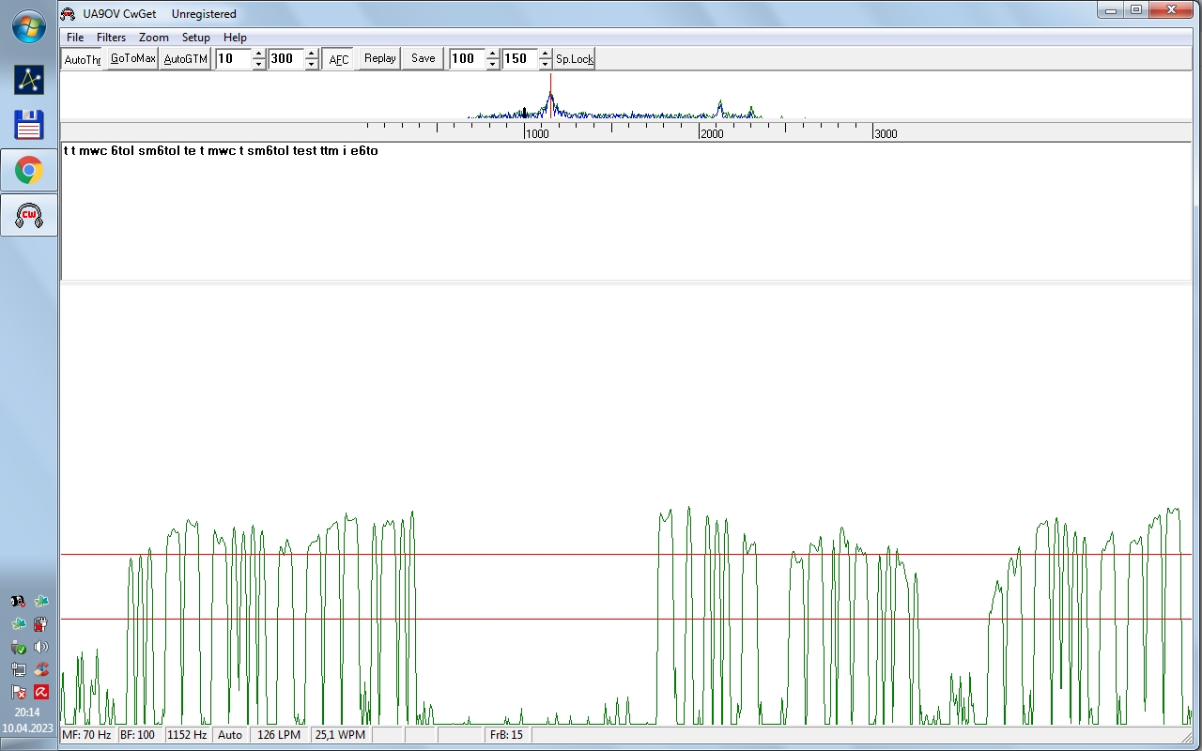The image size is (1202, 751).
Task: Open the star constellation app in taskbar
Action: click(28, 80)
